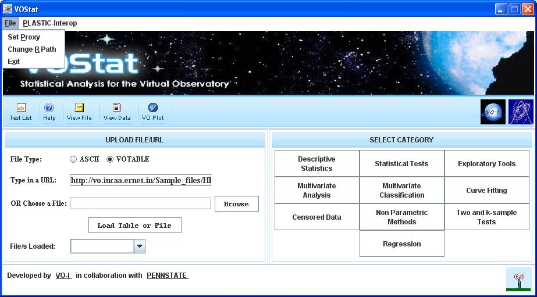Choose Set Proxy from File menu
This screenshot has width=537, height=297.
pos(34,37)
